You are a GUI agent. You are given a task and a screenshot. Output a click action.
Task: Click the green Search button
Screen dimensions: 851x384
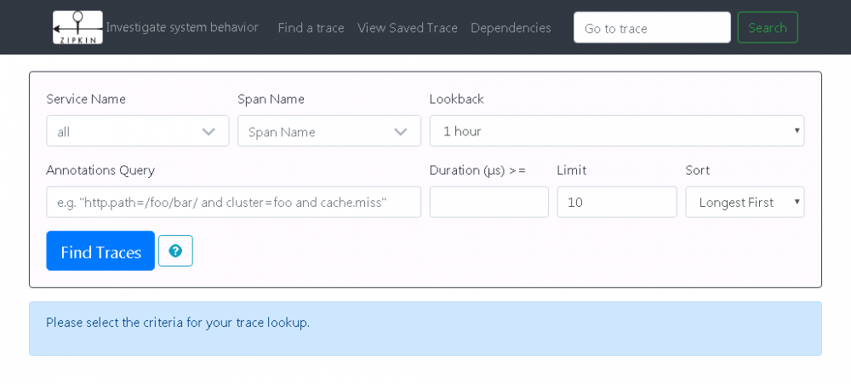point(768,28)
